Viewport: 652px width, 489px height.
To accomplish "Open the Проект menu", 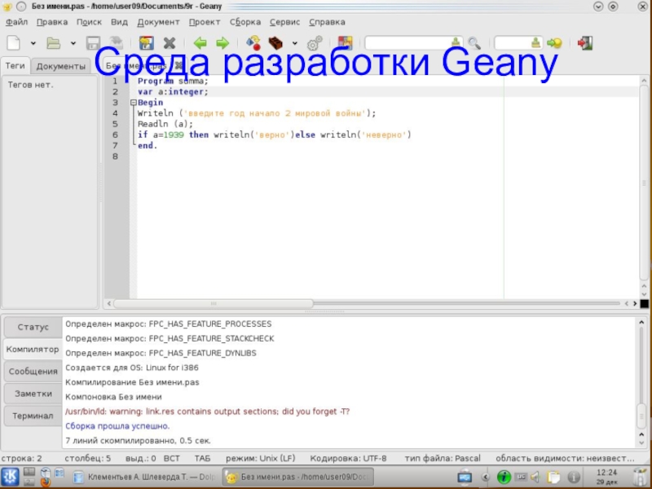I will pyautogui.click(x=205, y=22).
